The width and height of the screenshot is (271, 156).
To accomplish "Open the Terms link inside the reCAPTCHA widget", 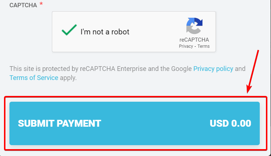I will 204,46.
